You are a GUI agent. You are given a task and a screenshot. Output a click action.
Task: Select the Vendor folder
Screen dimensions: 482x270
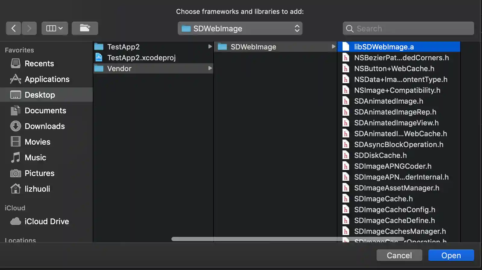119,68
